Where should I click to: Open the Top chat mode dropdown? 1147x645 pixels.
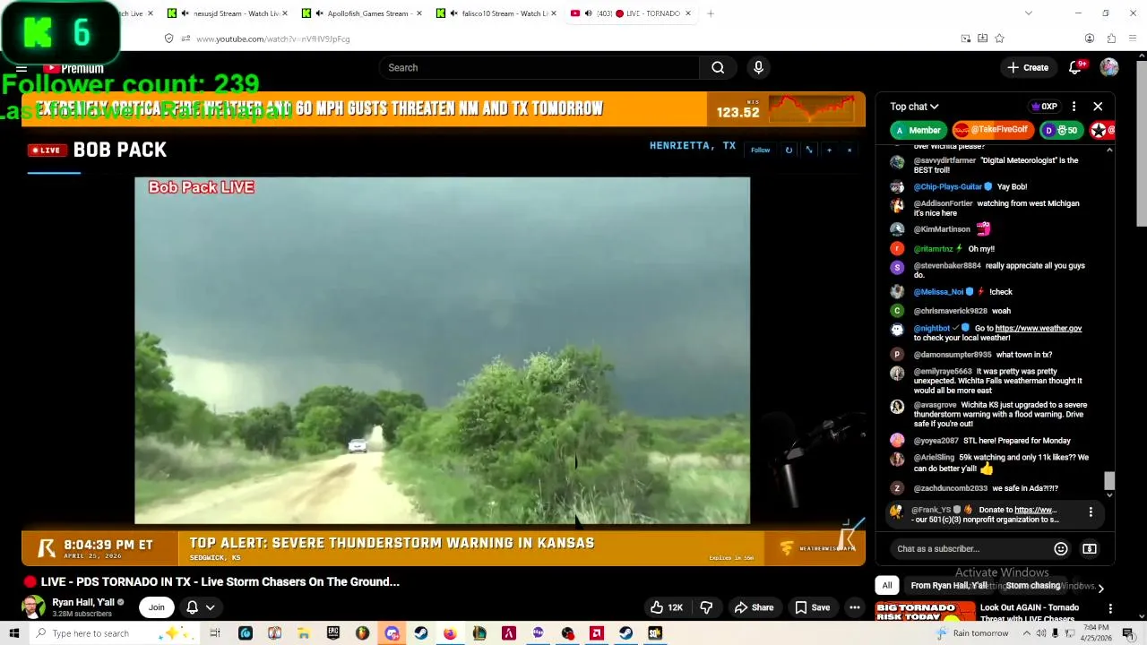914,107
